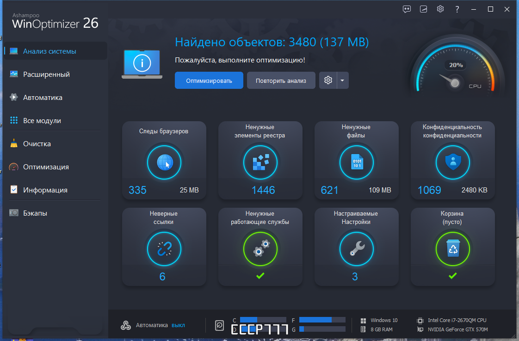Image resolution: width=519 pixels, height=341 pixels.
Task: Click the laptop info icon
Action: 142,64
